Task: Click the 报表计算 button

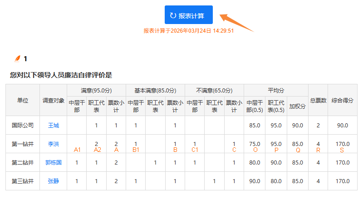Action: (x=188, y=15)
